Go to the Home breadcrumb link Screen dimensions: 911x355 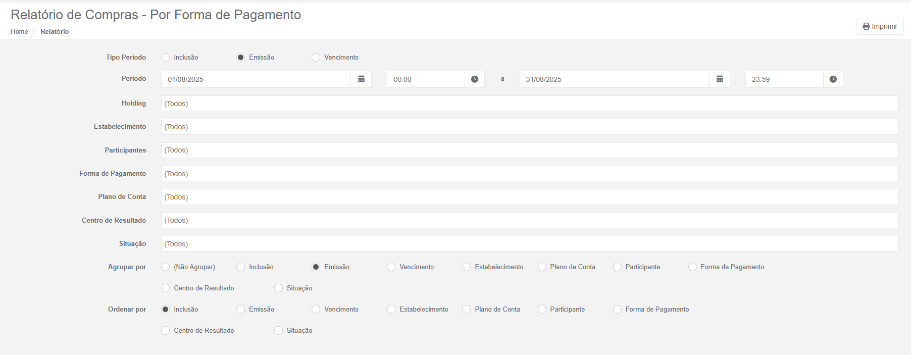pyautogui.click(x=19, y=31)
